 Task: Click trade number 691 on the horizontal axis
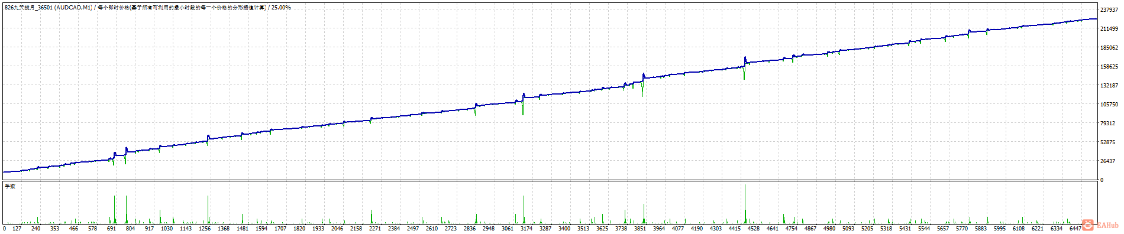point(111,228)
